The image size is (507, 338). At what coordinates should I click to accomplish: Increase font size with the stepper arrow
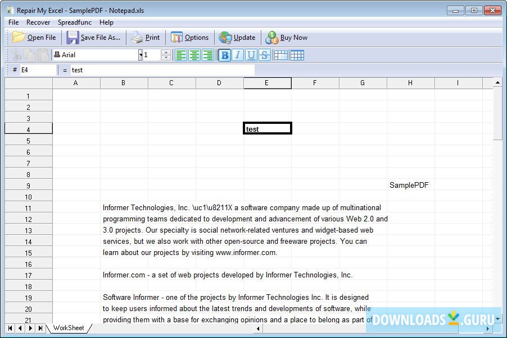click(x=166, y=52)
